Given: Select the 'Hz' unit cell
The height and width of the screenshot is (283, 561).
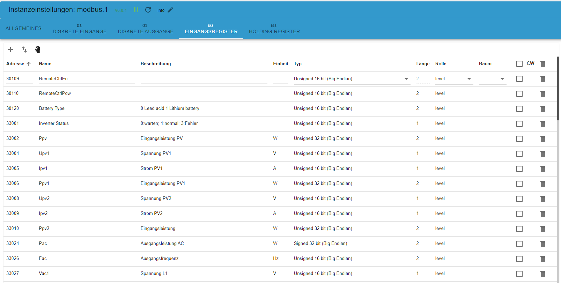Looking at the screenshot, I should (276, 259).
